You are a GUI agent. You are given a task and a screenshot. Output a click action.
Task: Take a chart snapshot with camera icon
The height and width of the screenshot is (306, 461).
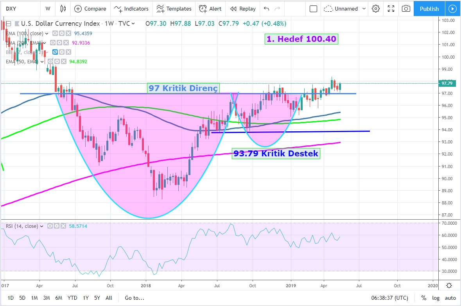[x=406, y=9]
